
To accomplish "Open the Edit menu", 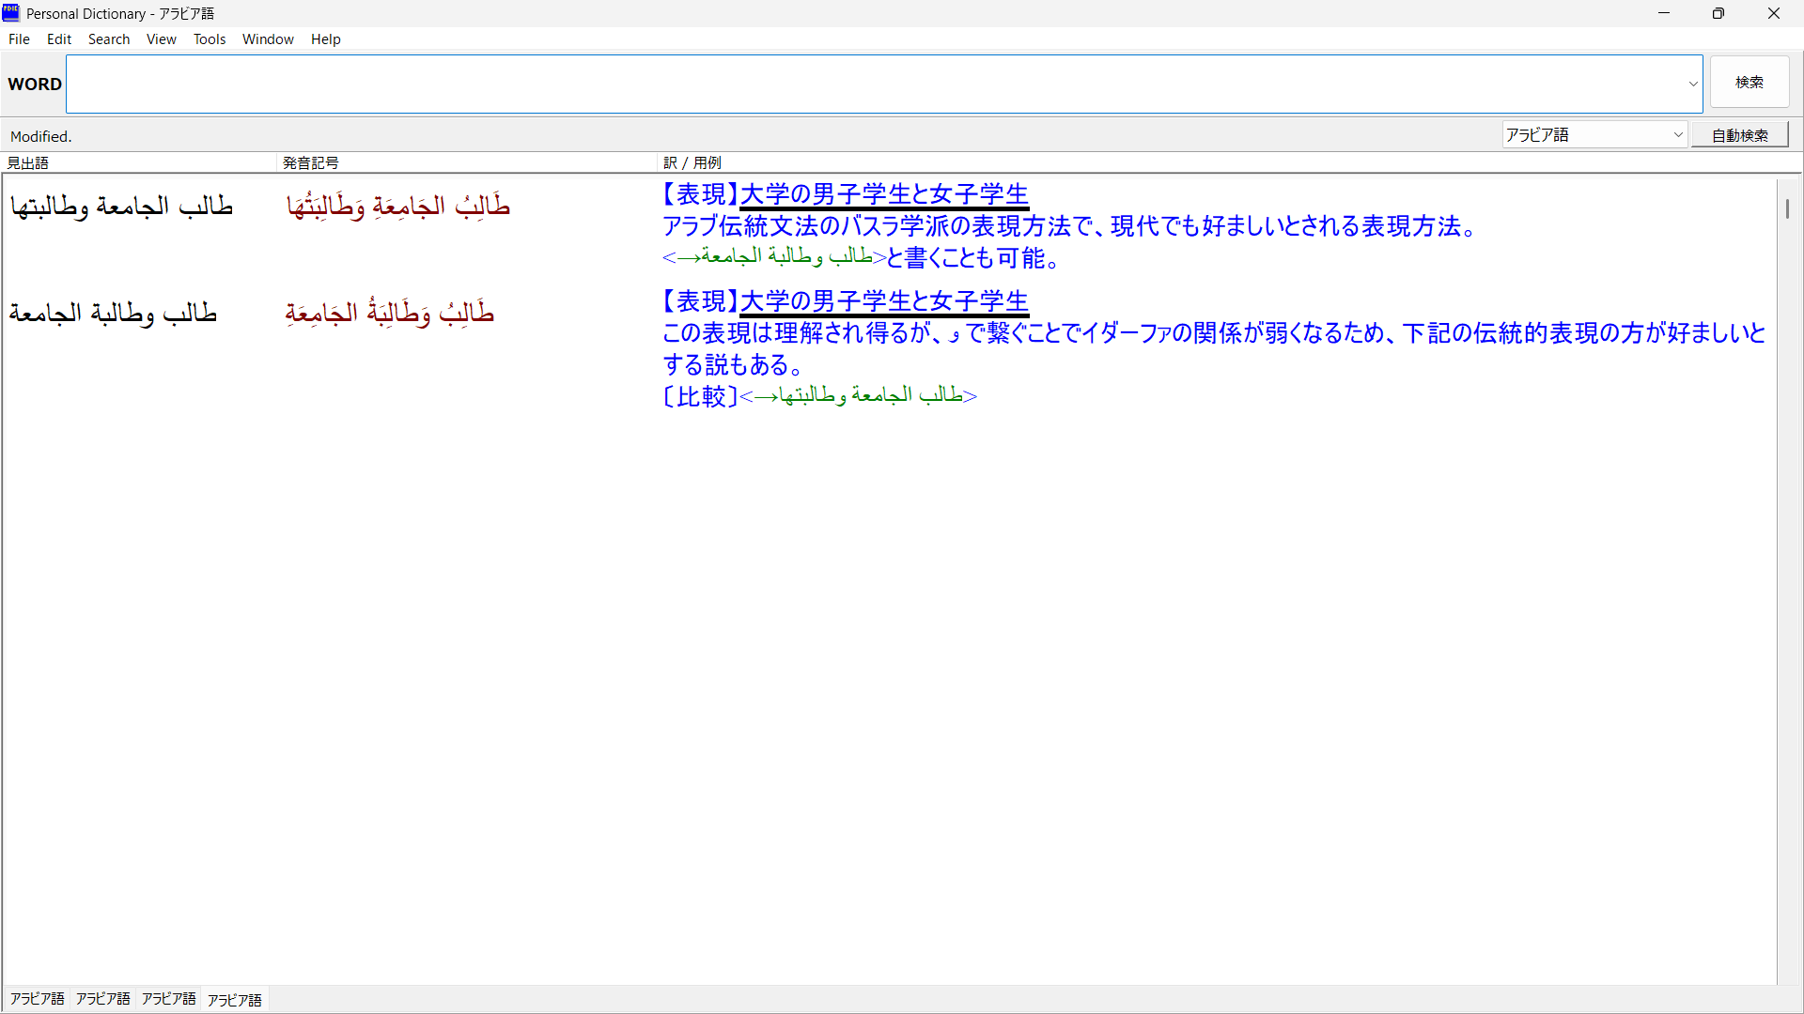I will (59, 39).
